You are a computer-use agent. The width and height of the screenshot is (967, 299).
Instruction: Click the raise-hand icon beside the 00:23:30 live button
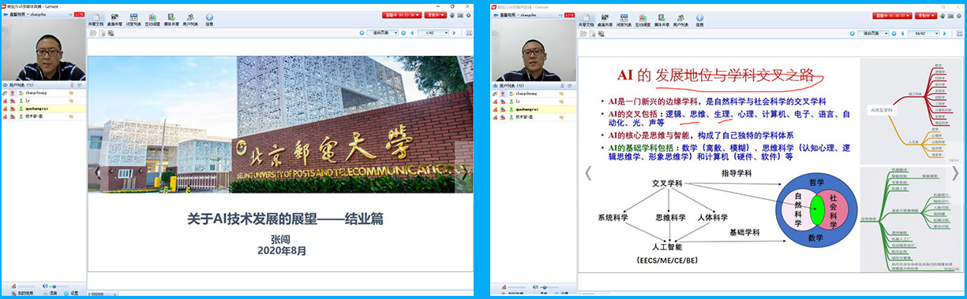point(453,15)
